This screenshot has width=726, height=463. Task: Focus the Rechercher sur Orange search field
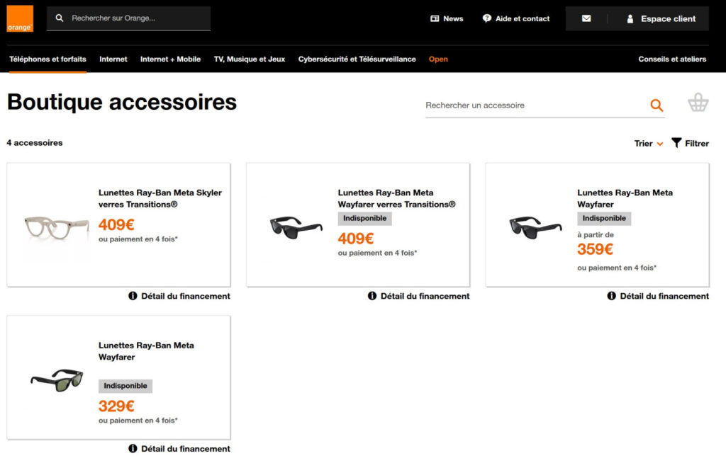(x=129, y=18)
